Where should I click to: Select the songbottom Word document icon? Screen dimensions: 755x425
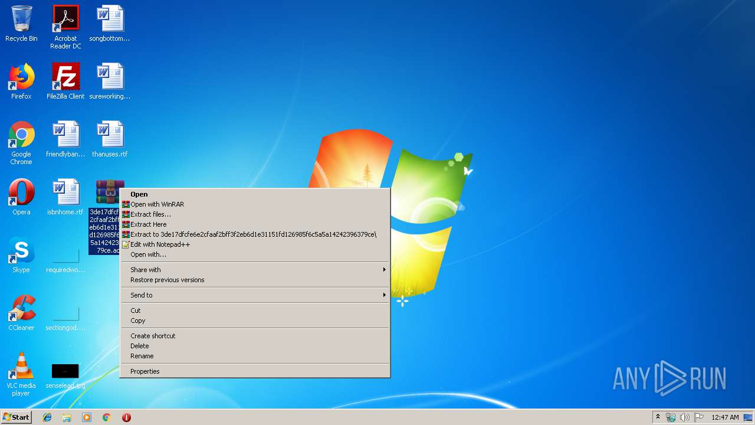110,24
